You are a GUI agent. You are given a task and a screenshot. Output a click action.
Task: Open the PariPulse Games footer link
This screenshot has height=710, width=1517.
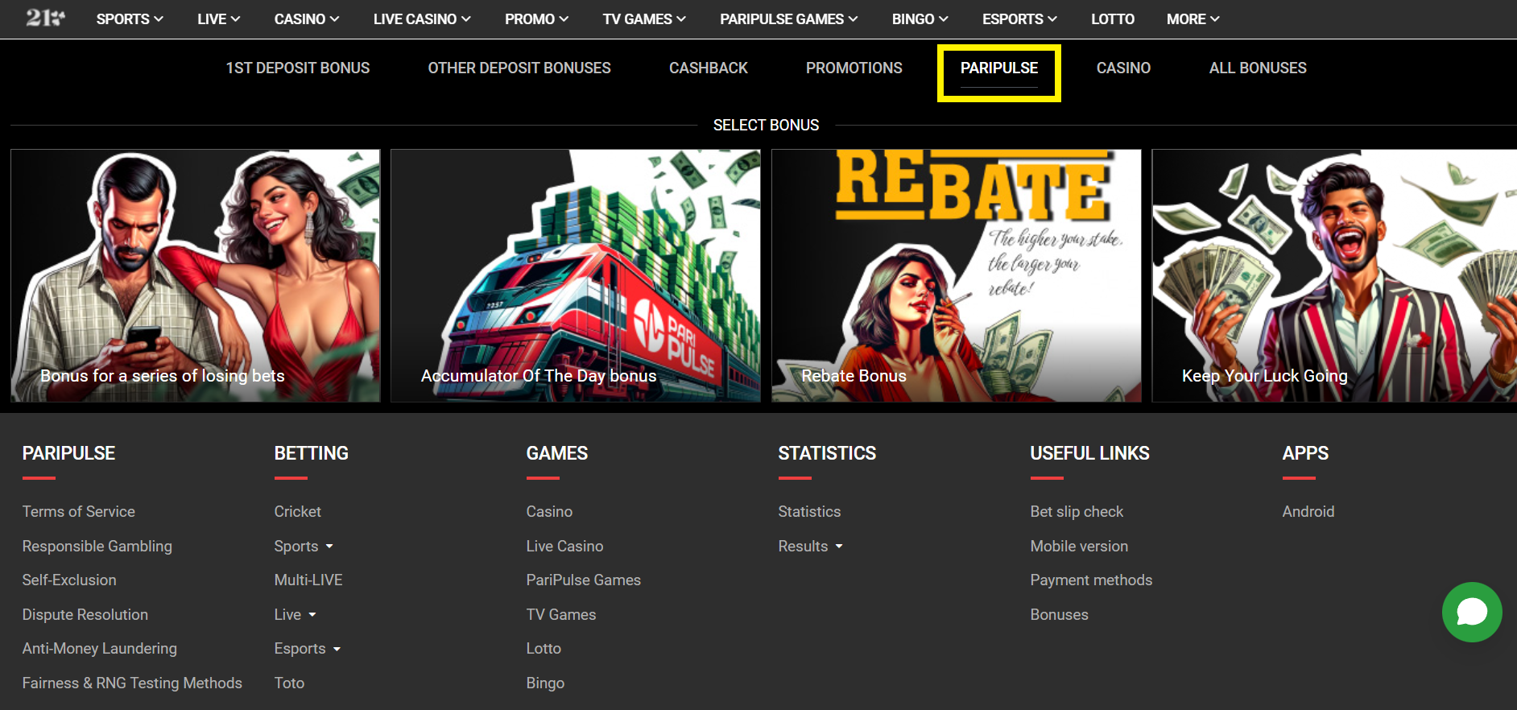click(x=584, y=580)
